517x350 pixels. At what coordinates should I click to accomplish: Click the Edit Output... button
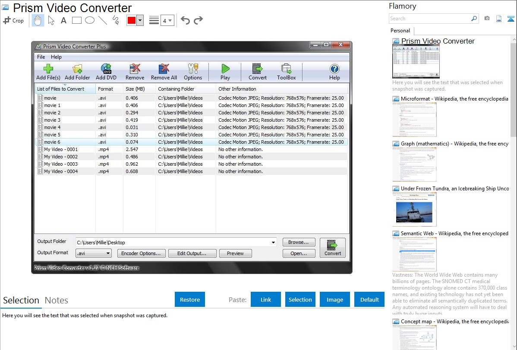pos(192,253)
